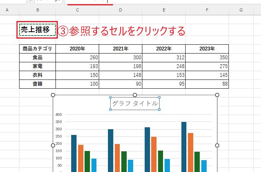This screenshot has width=261, height=172.
Task: Click the 売上推移 cell
Action: pos(38,30)
